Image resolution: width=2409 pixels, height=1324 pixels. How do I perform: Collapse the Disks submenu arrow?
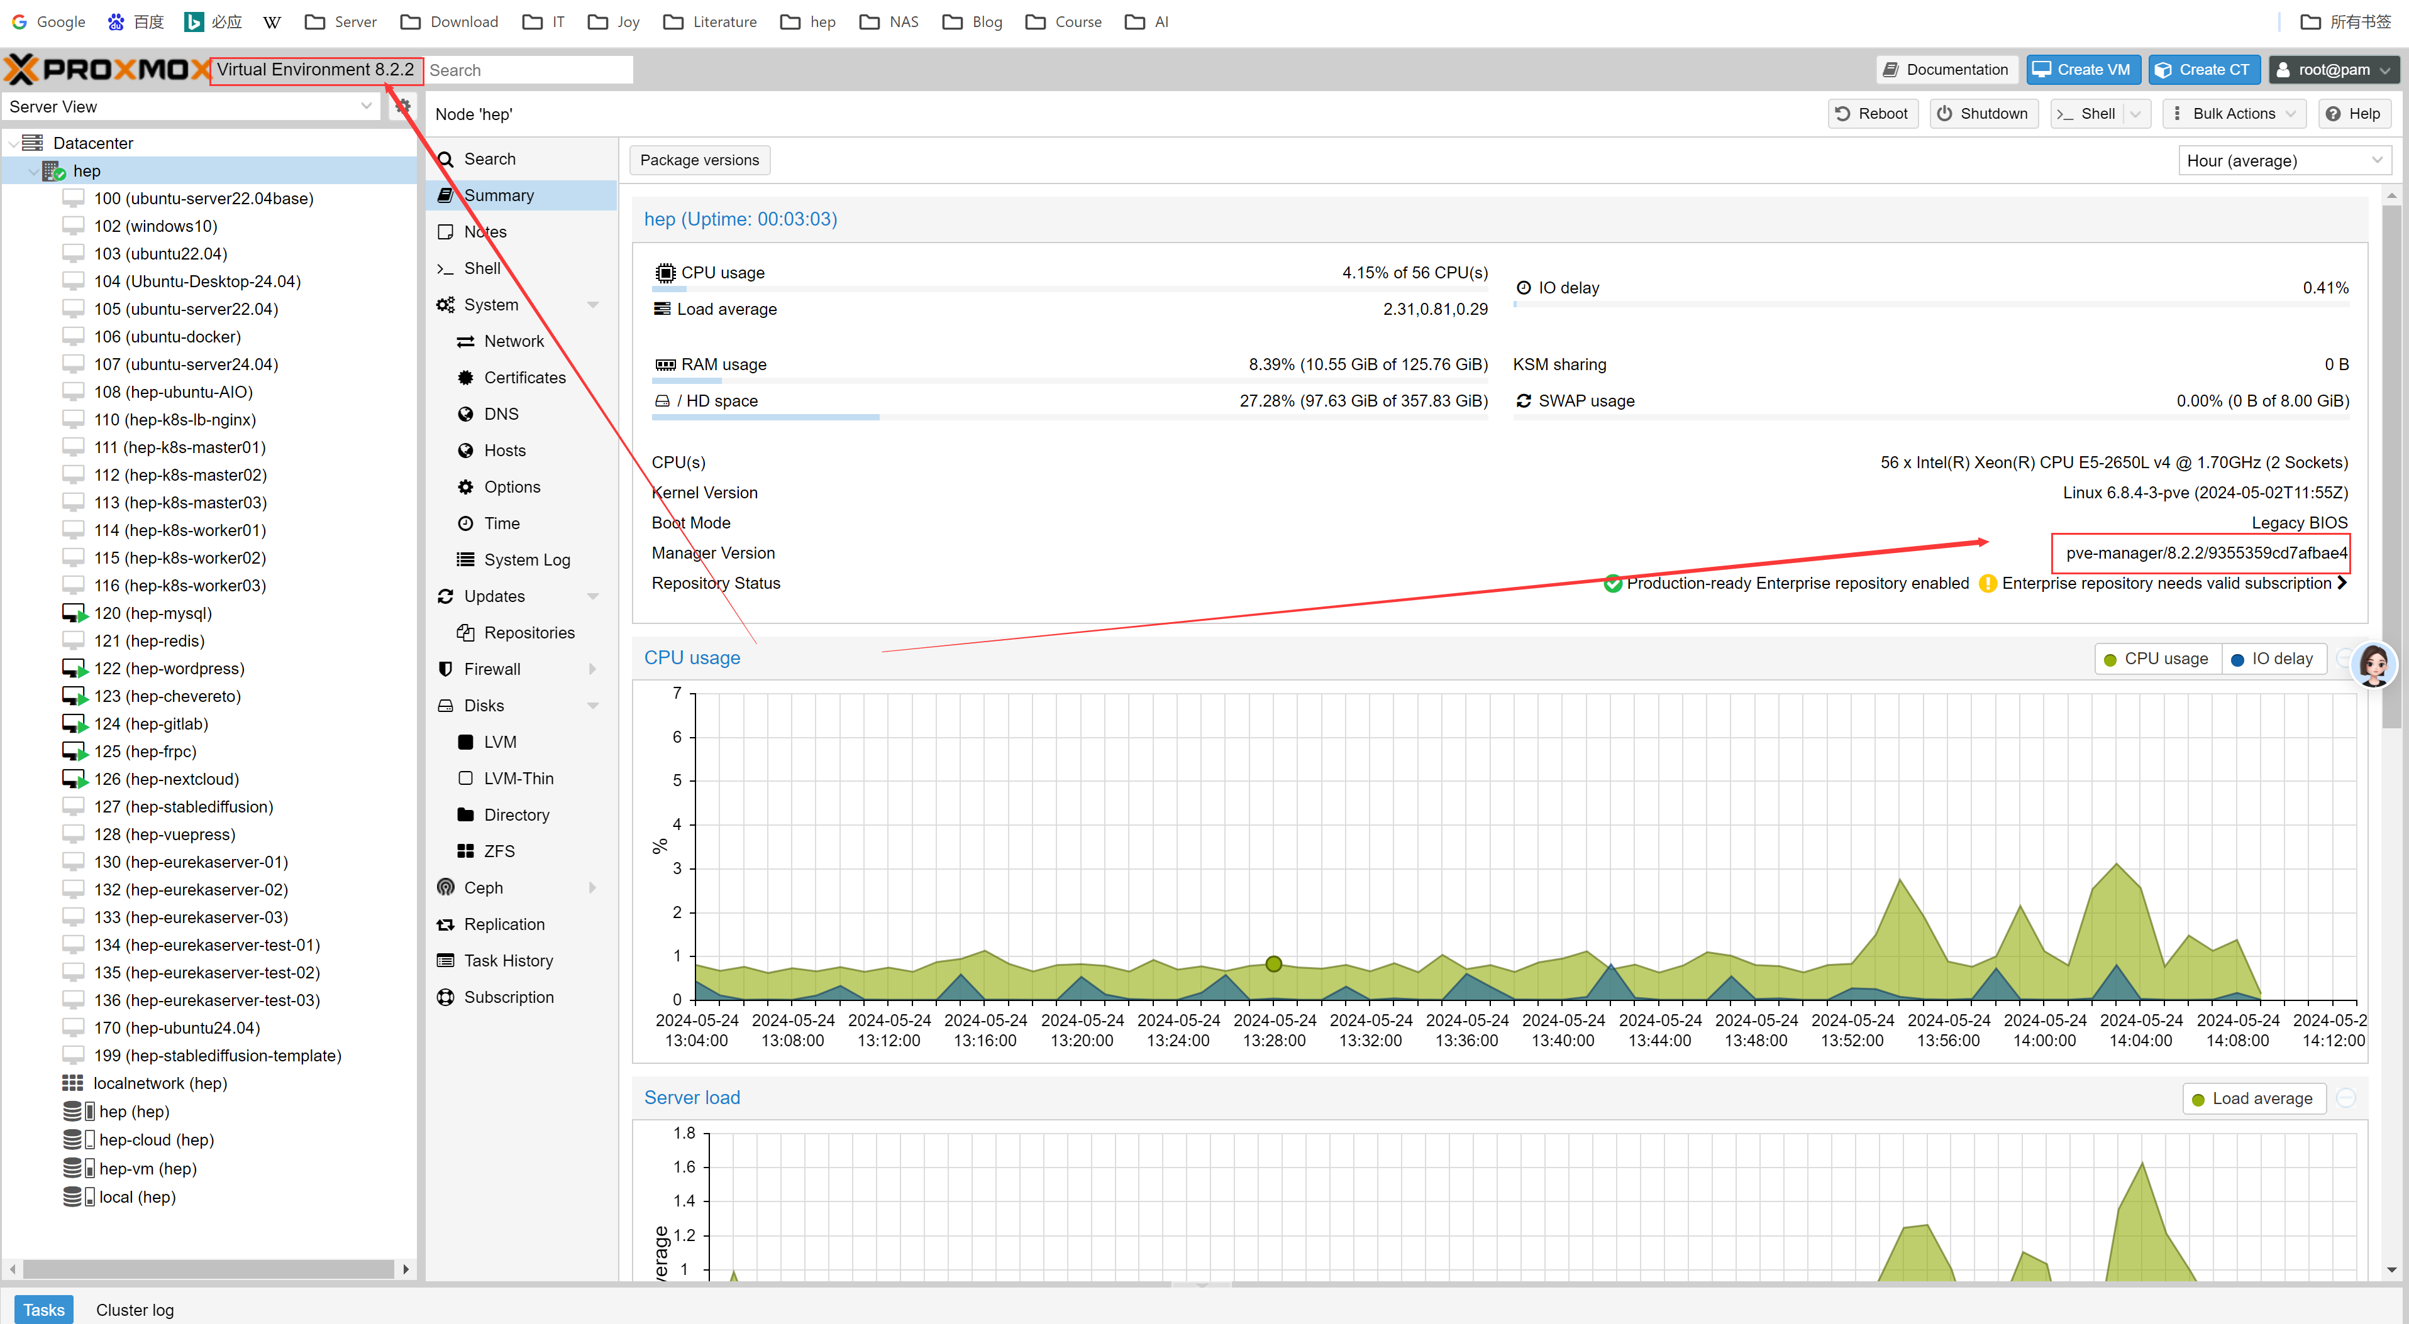(593, 706)
